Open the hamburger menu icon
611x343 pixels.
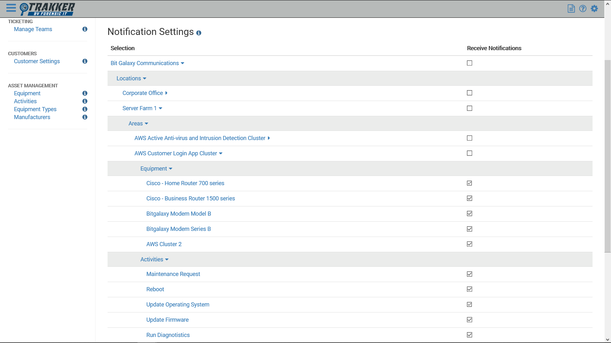(x=11, y=8)
